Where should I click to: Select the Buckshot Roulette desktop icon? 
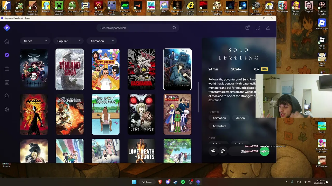[x=322, y=8]
